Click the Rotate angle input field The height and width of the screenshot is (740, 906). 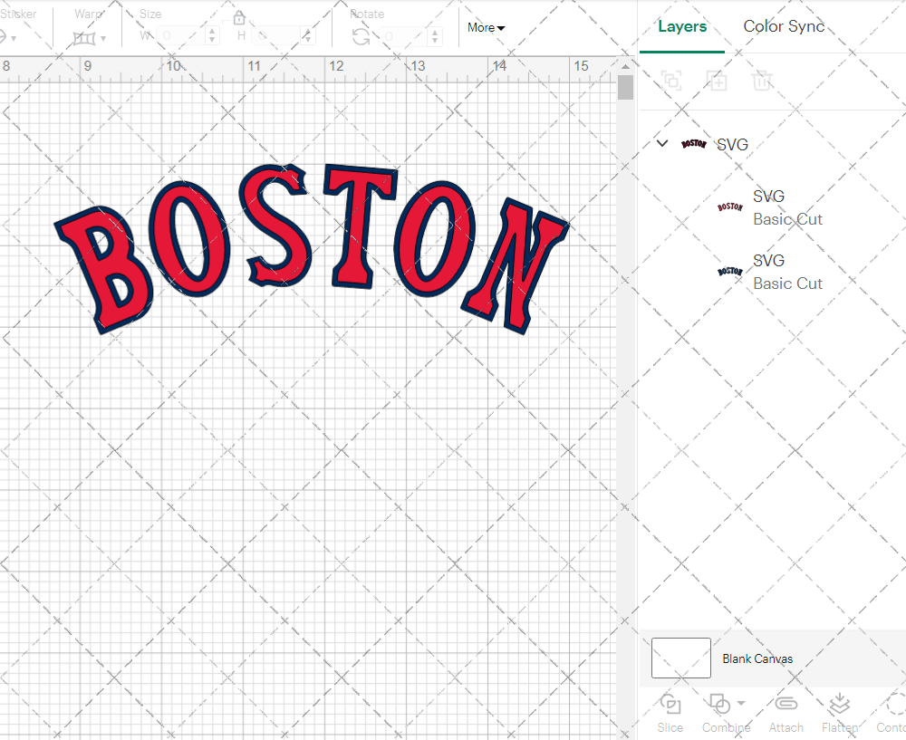404,36
